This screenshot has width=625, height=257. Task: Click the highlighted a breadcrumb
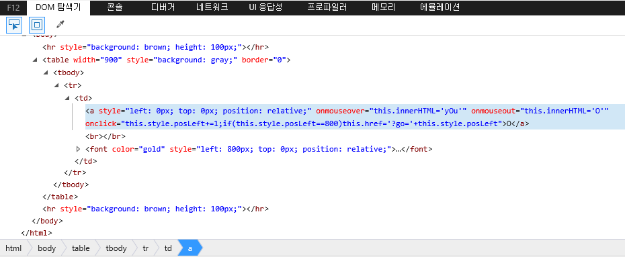(x=190, y=248)
